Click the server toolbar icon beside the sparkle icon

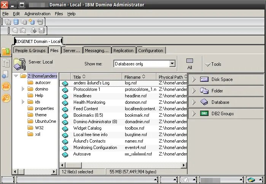40,22
